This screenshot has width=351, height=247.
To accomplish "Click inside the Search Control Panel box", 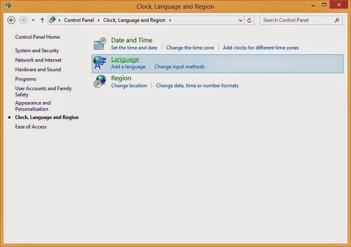I will 296,20.
